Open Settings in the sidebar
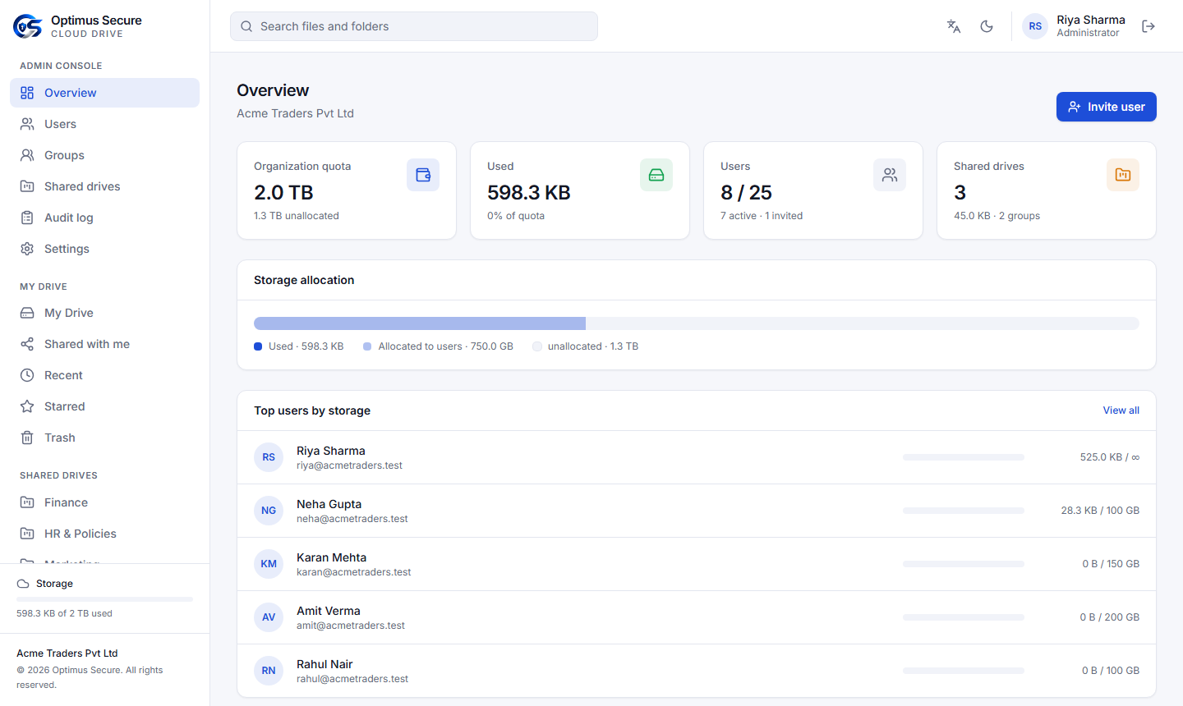The image size is (1183, 706). (x=104, y=249)
